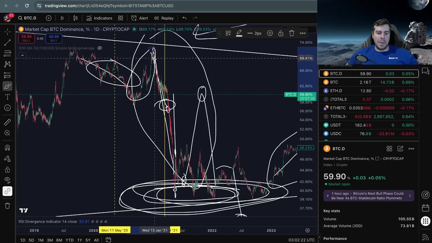Image resolution: width=432 pixels, height=243 pixels.
Task: Open the D timeframe interval menu
Action: [x=62, y=18]
